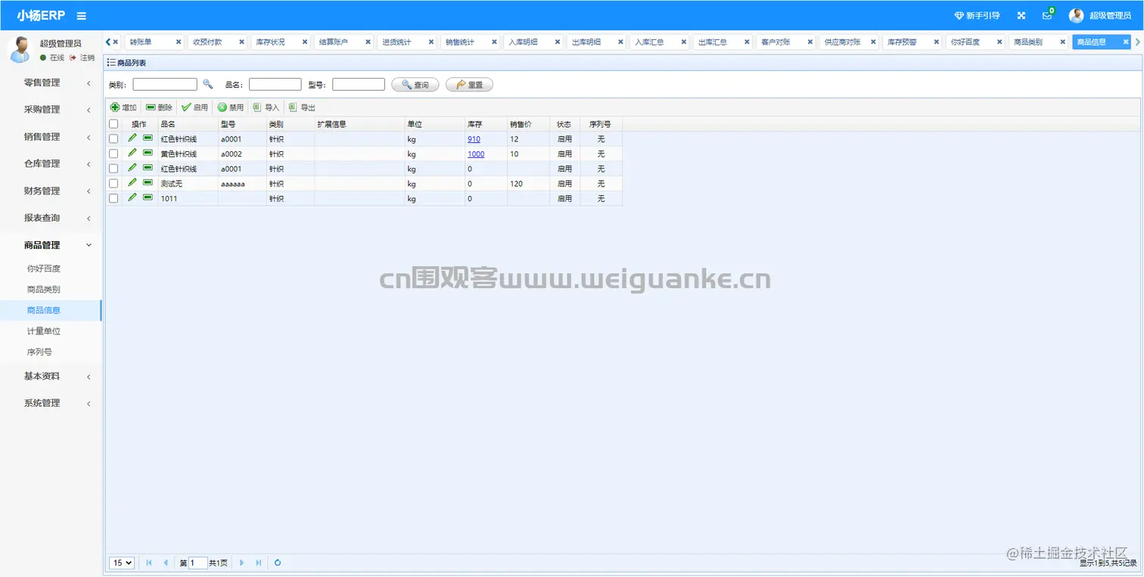Check the box for 1011 row
Viewport: 1144px width, 577px height.
click(113, 198)
